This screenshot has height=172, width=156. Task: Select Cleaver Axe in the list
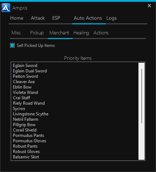[x=24, y=82]
